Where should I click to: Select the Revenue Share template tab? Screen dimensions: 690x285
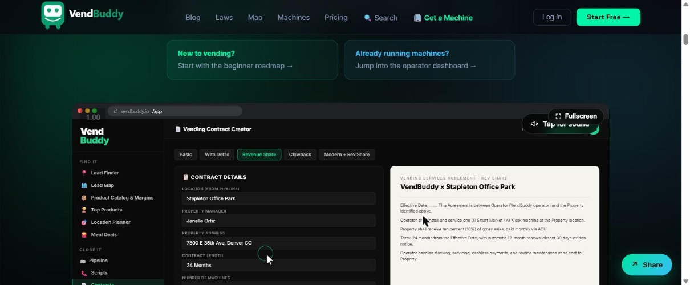pyautogui.click(x=259, y=154)
